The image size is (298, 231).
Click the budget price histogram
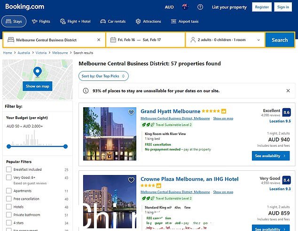pyautogui.click(x=31, y=137)
